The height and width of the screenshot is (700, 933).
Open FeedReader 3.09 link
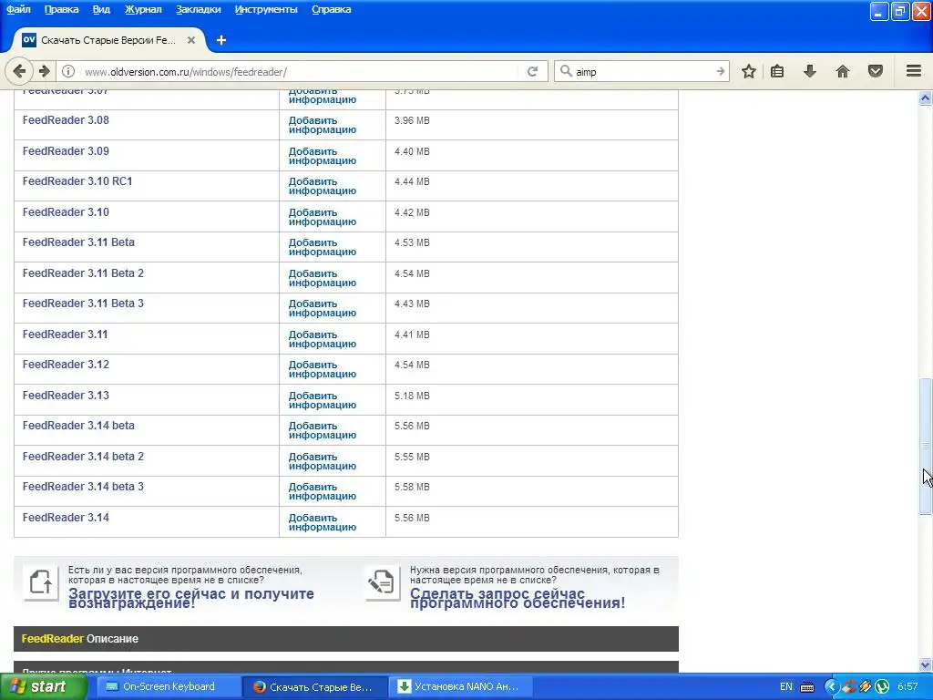[66, 151]
